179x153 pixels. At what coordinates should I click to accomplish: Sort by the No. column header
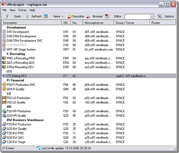[77, 23]
